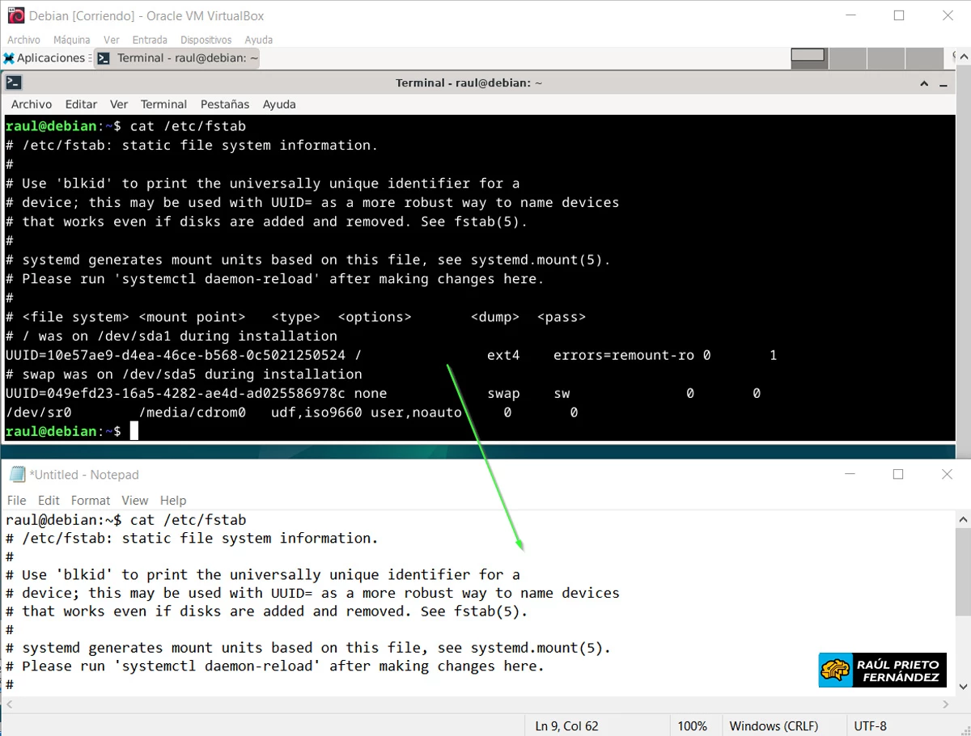Screen dimensions: 971x736
Task: Open the Pestañas menu in Terminal
Action: pos(224,104)
